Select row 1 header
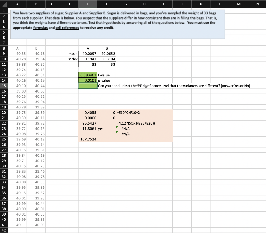 coord(4,11)
